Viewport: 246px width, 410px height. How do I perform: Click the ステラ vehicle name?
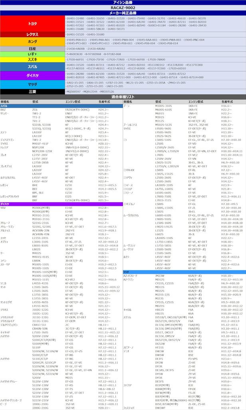coord(3,133)
